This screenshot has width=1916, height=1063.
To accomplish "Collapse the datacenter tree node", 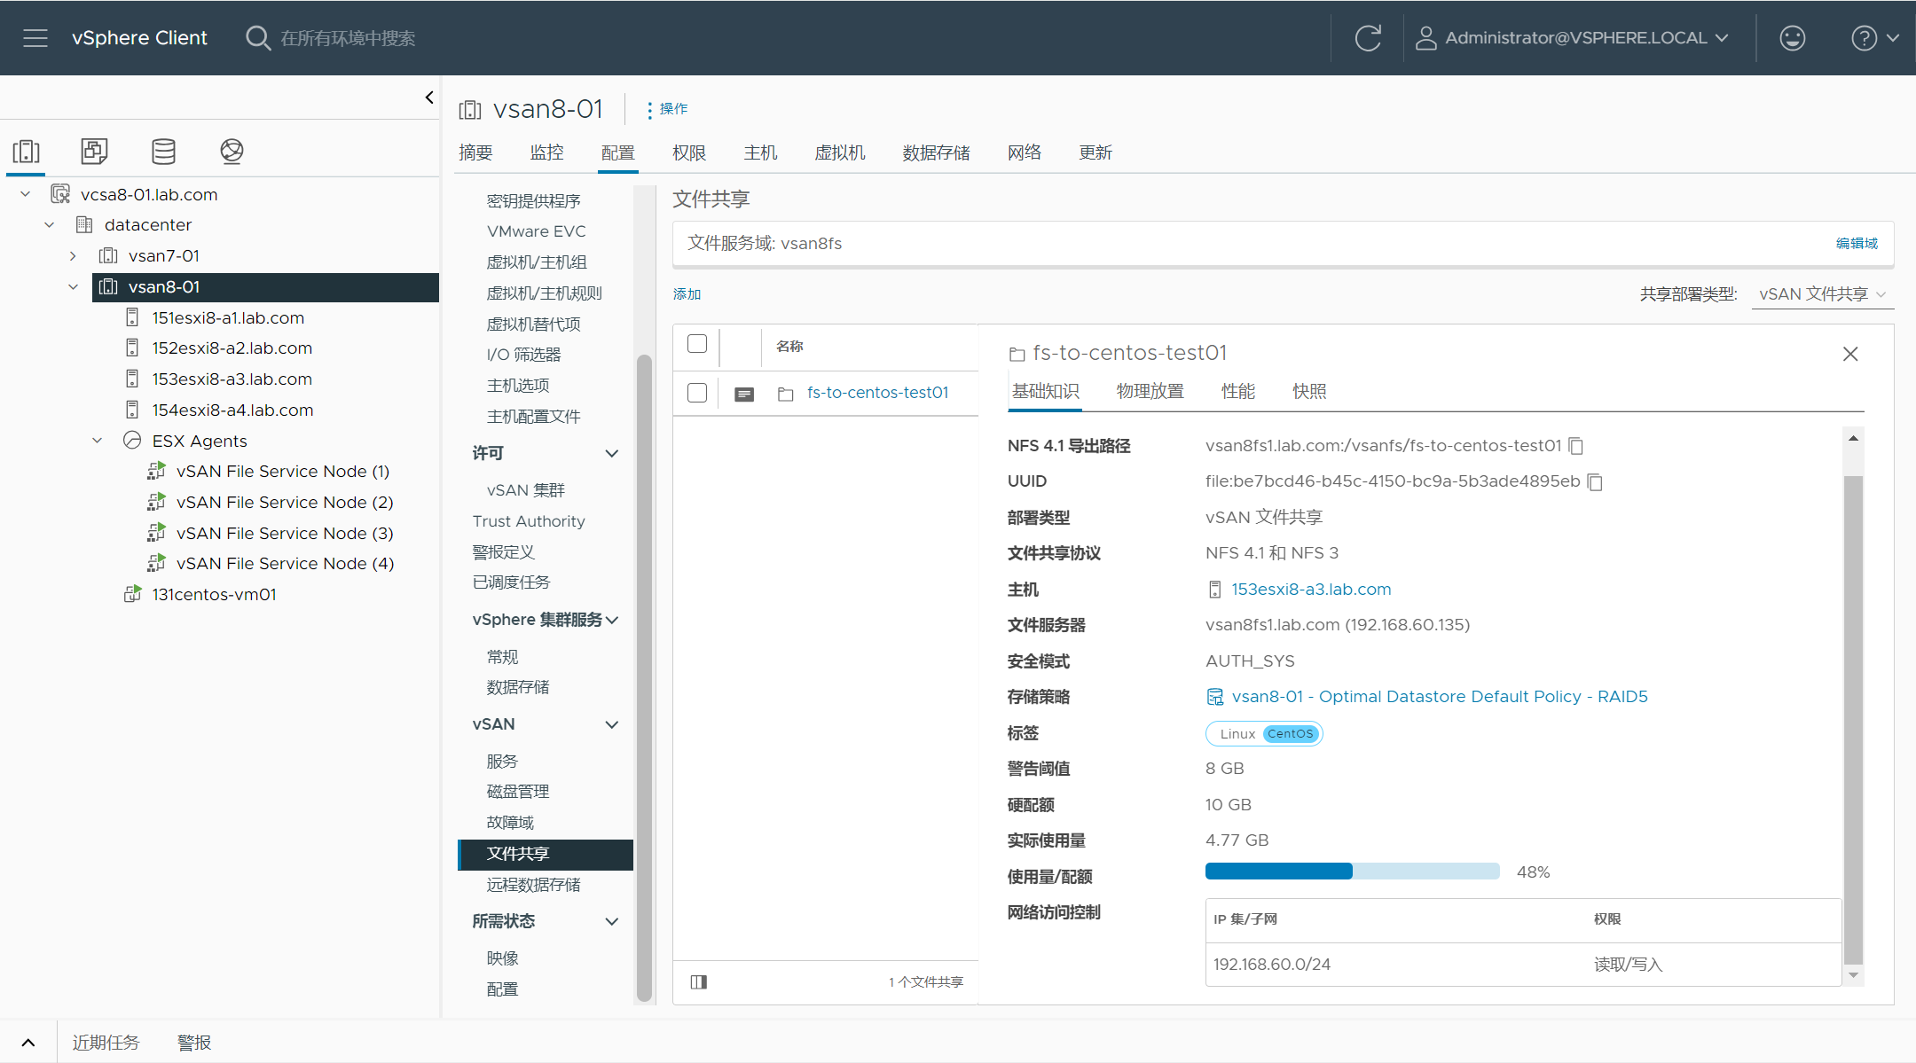I will point(50,224).
